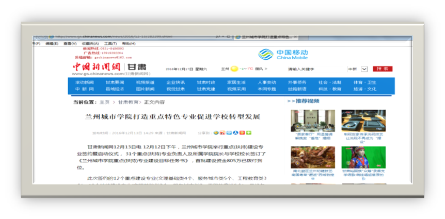Open the 社会·法制 section link
This screenshot has height=219, width=445.
pyautogui.click(x=329, y=82)
